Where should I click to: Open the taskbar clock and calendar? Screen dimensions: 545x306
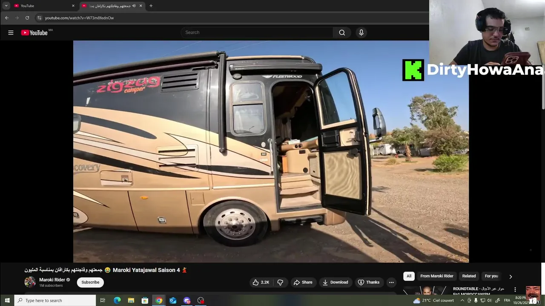click(521, 300)
